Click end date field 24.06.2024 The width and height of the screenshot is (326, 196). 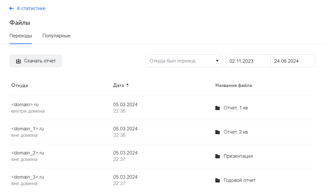(292, 61)
